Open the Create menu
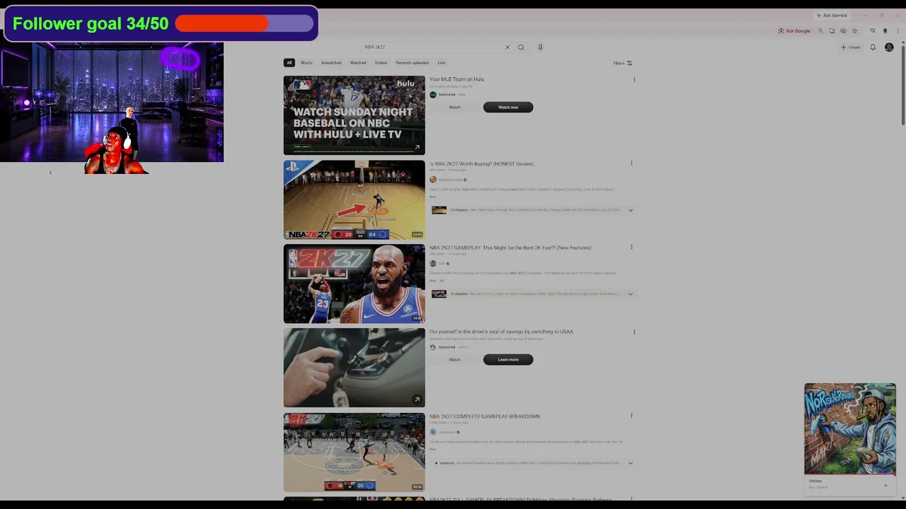Viewport: 906px width, 509px height. click(x=851, y=47)
